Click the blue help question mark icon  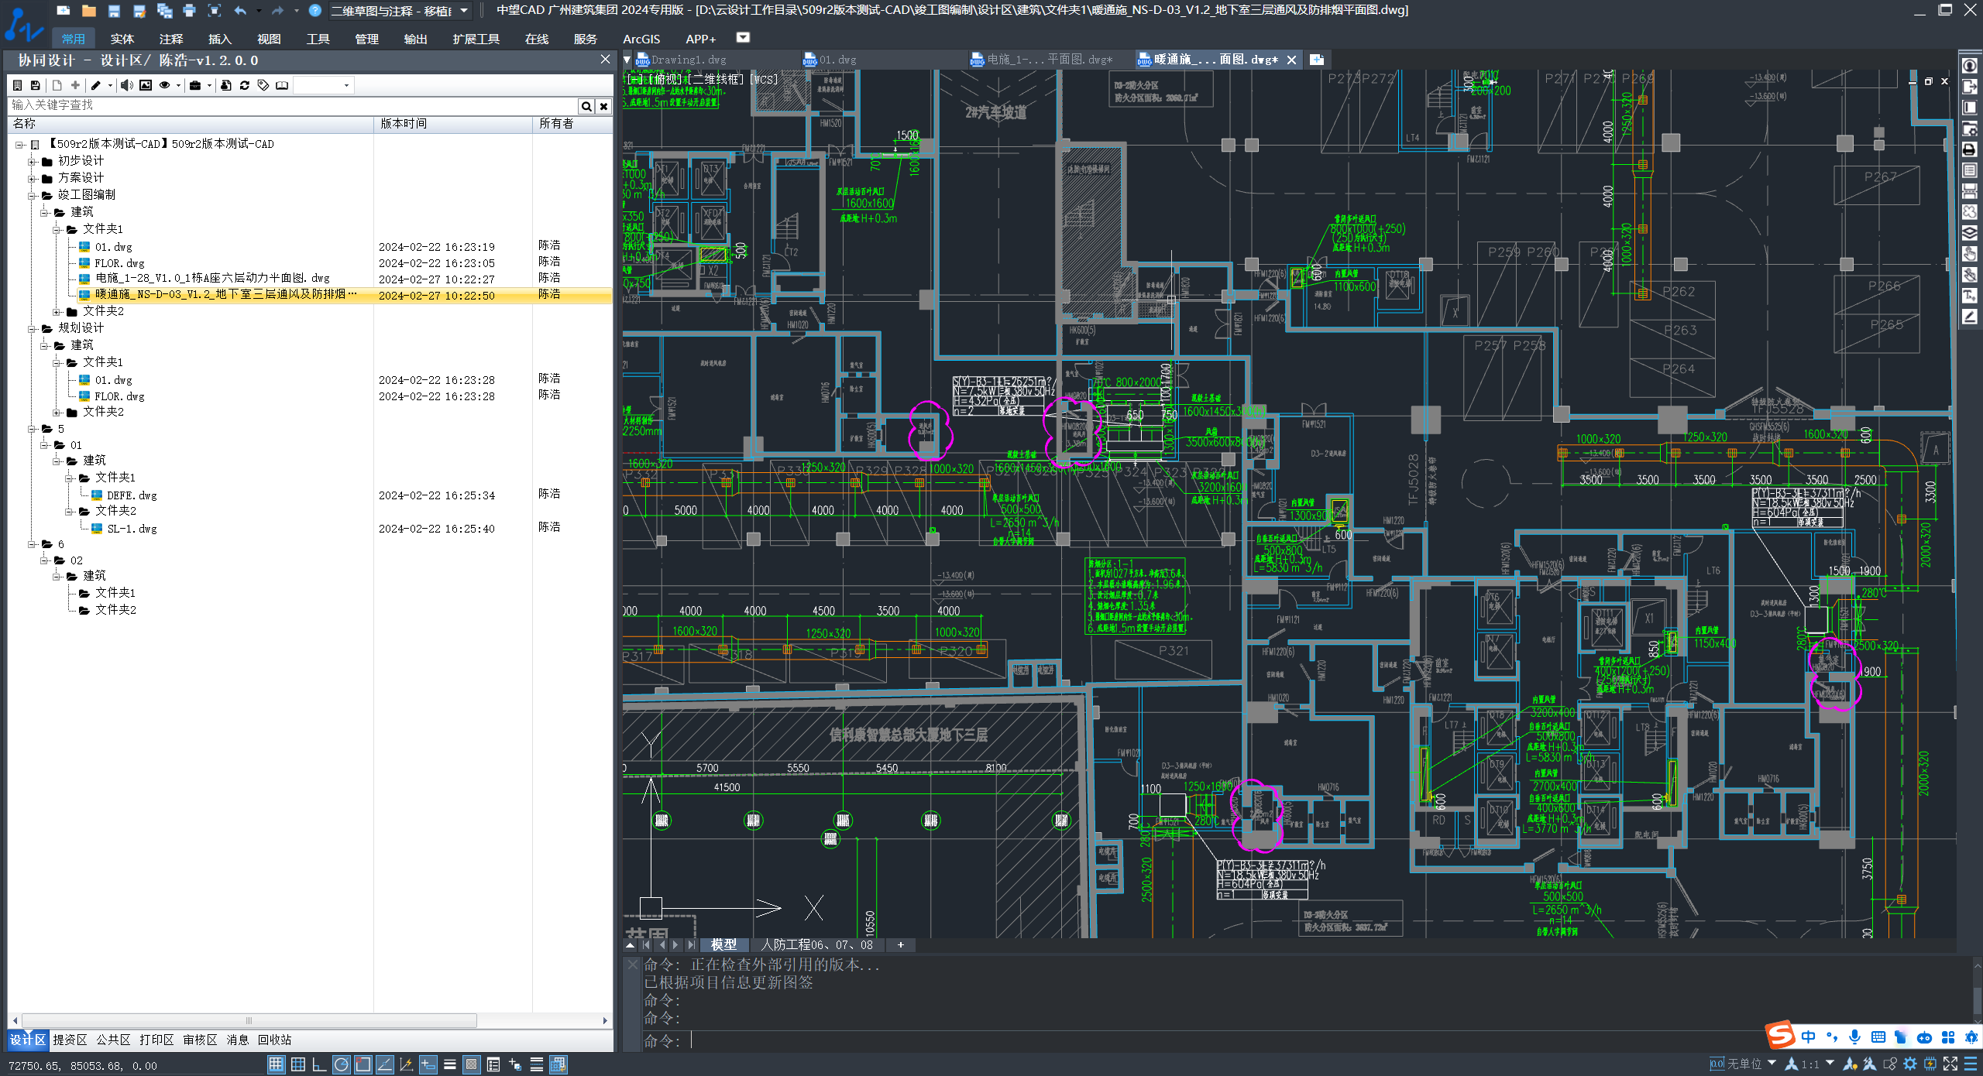click(314, 11)
